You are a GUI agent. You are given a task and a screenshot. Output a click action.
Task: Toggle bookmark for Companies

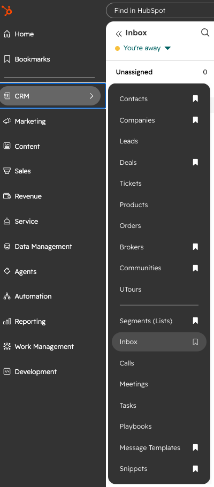point(195,120)
